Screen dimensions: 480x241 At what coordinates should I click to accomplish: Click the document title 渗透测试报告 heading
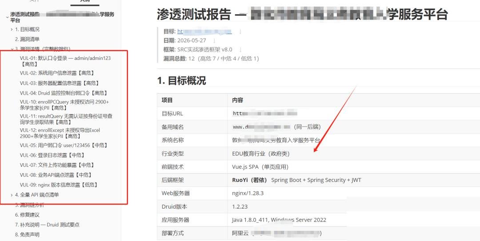(x=303, y=14)
